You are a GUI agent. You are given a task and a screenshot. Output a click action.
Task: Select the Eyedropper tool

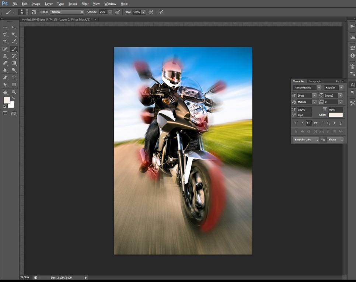coord(14,42)
